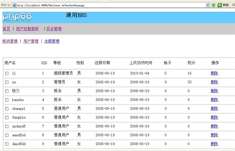Click the 操作 column header

[215, 63]
